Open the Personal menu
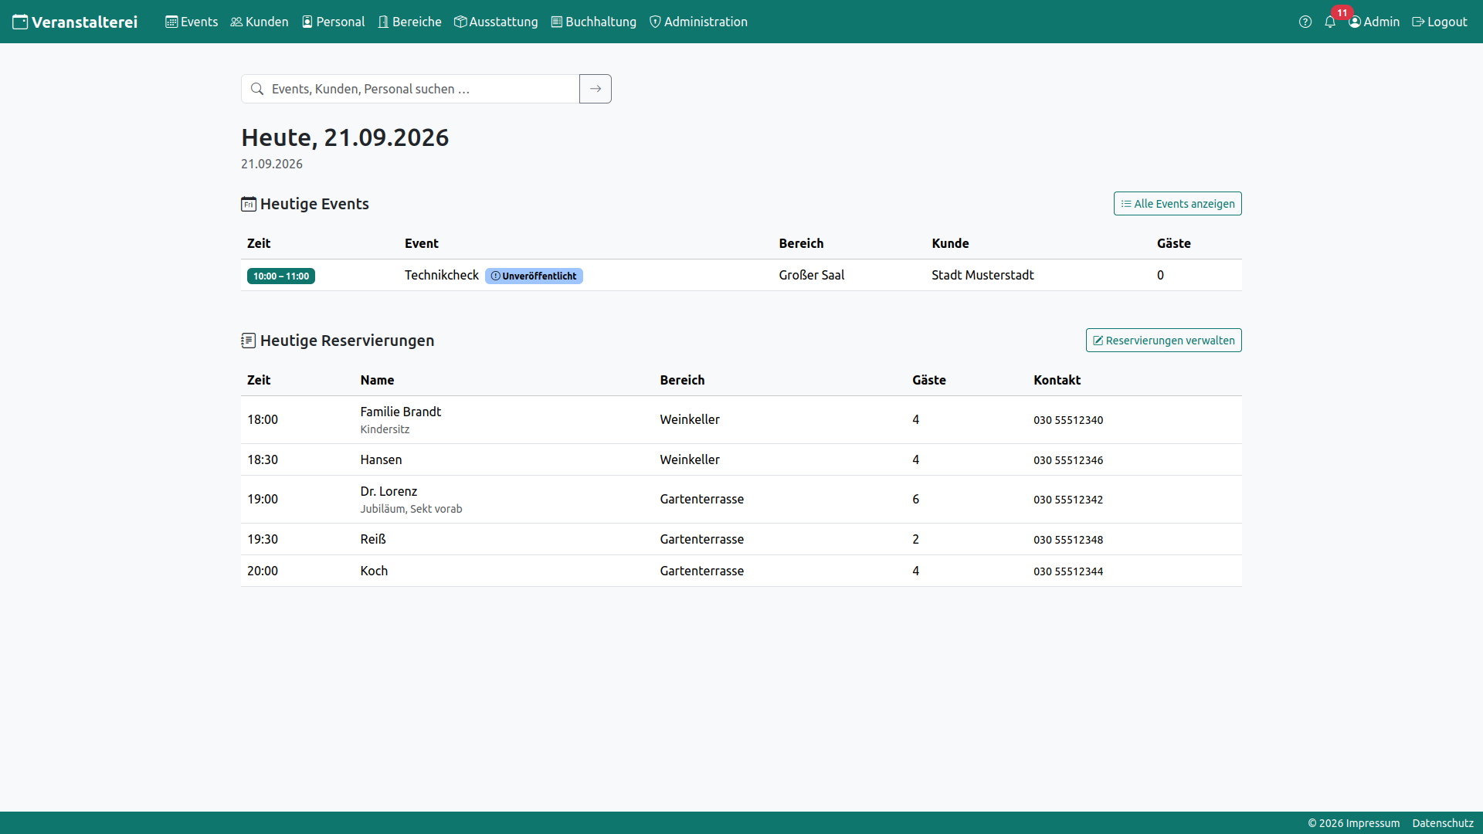The image size is (1483, 834). tap(333, 22)
